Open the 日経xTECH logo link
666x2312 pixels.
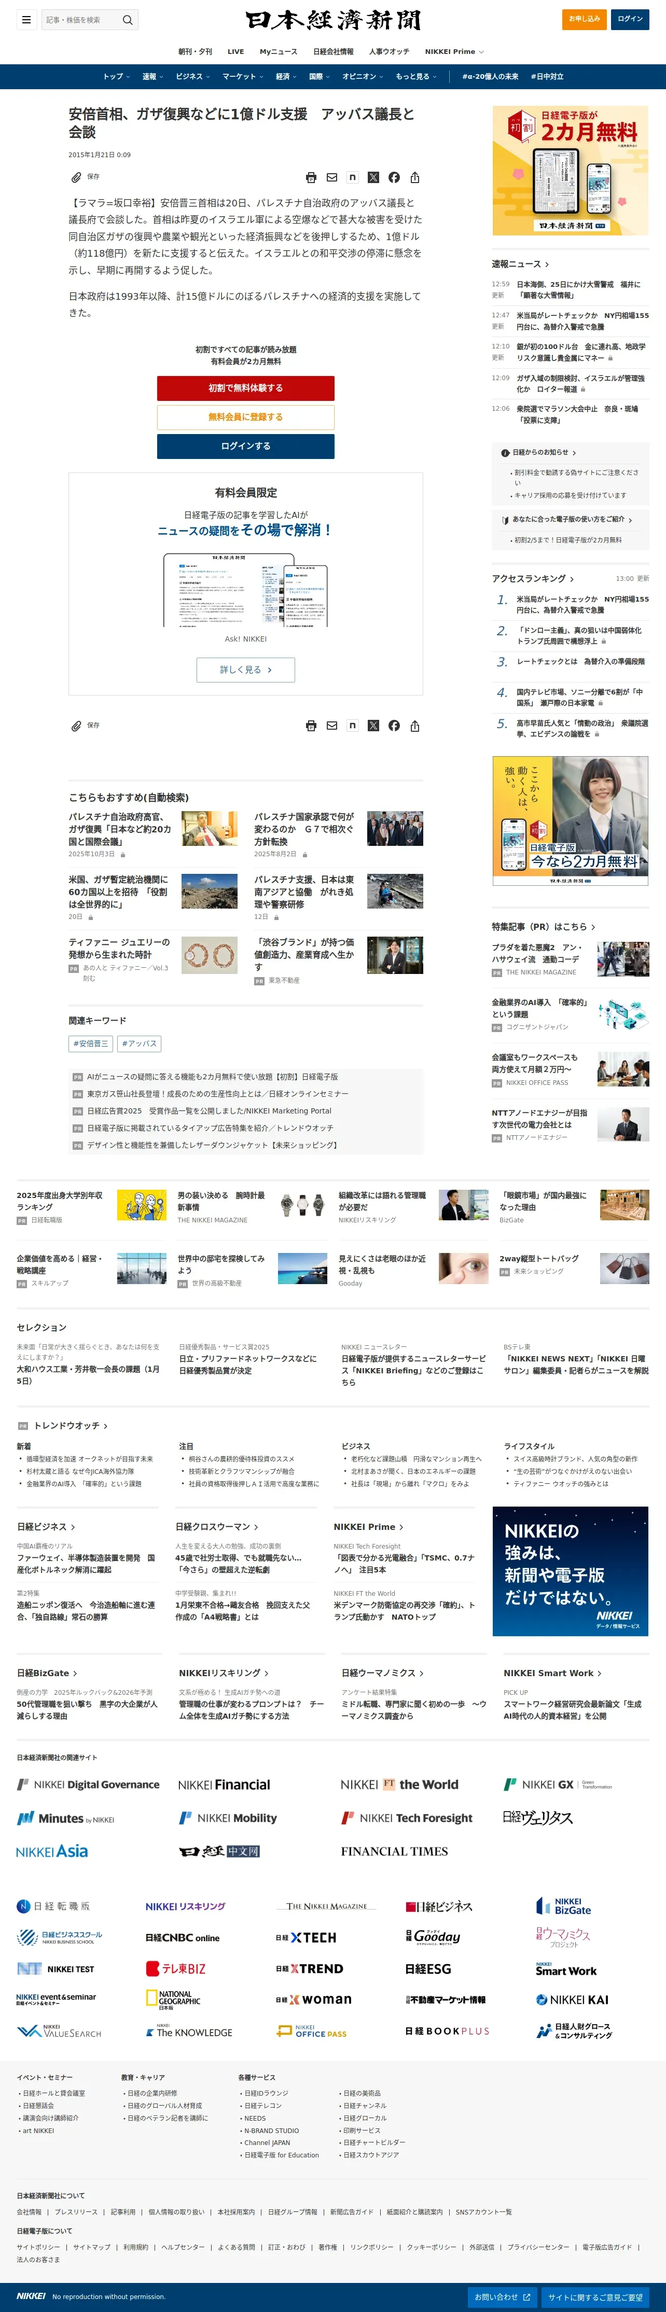tap(306, 1938)
